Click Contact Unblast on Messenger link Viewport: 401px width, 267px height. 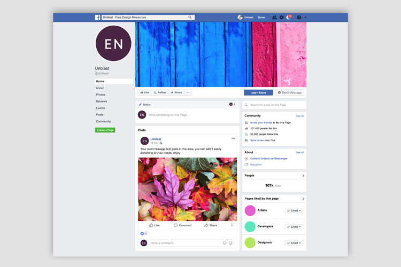[269, 159]
